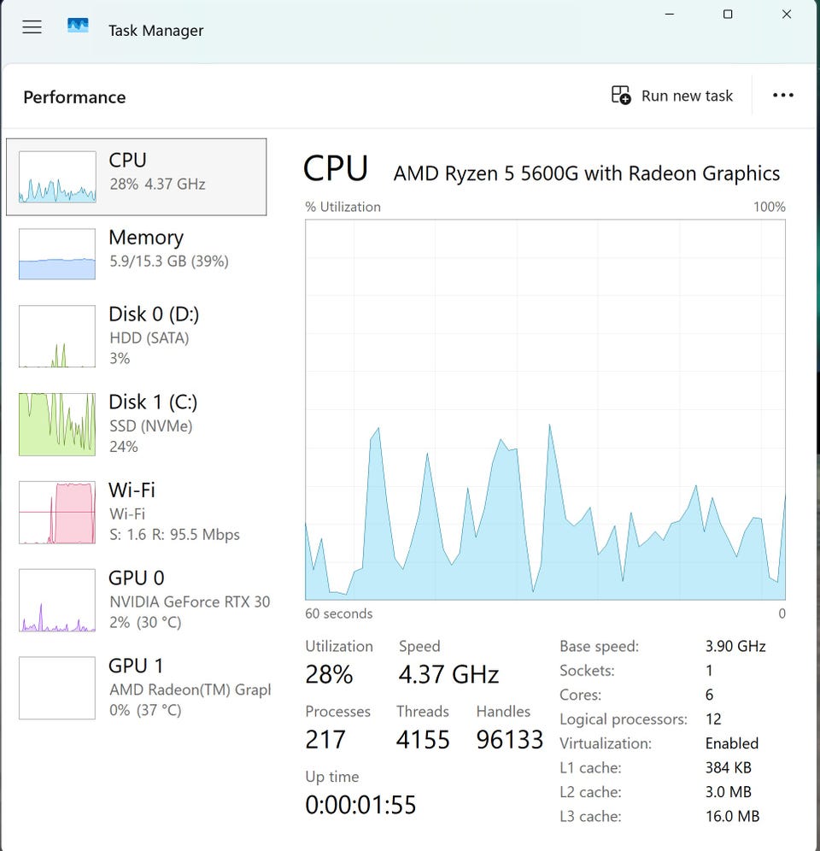
Task: Open the three-dot more options menu
Action: tap(782, 95)
